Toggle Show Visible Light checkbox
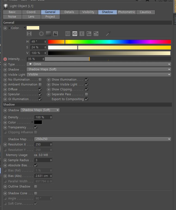Image resolution: width=176 pixels, height=210 pixels. (x=87, y=84)
